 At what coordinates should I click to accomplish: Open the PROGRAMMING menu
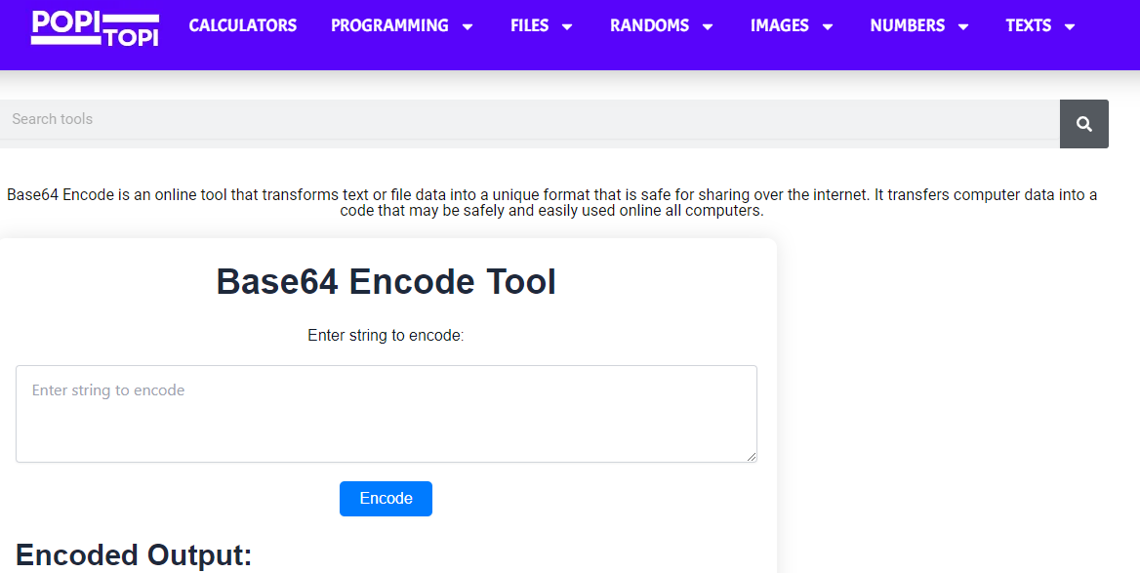[389, 26]
